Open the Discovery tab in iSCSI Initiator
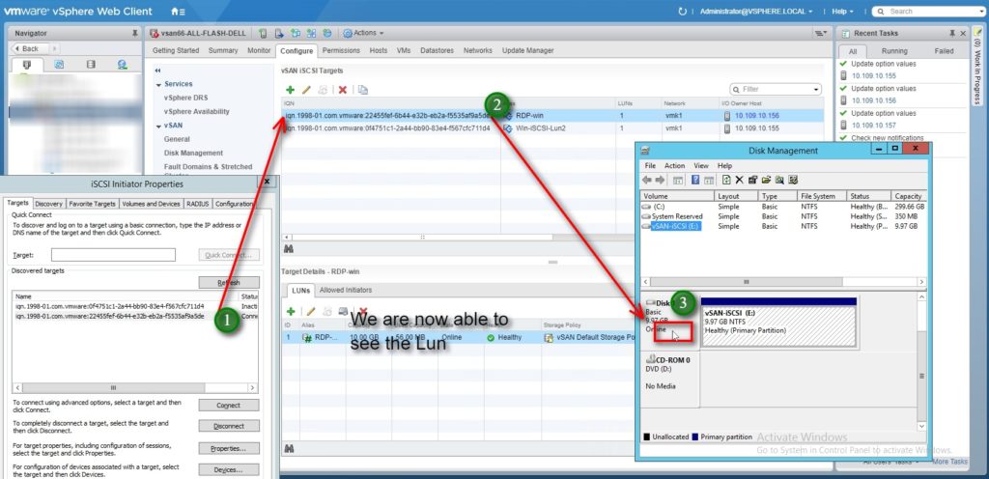Screen dimensions: 989x479 pyautogui.click(x=49, y=204)
